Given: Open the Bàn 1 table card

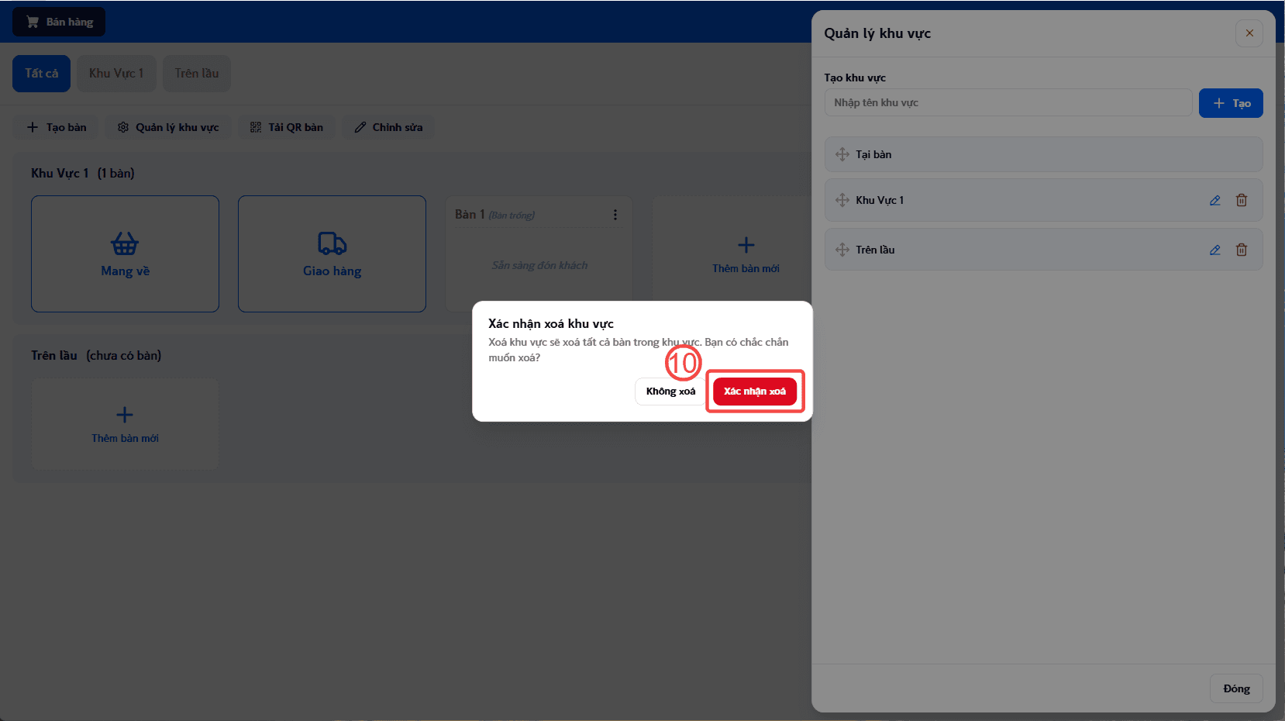Looking at the screenshot, I should 539,254.
